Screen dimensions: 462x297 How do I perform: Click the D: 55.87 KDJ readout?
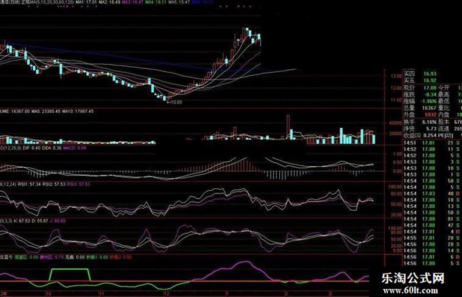pyautogui.click(x=40, y=221)
